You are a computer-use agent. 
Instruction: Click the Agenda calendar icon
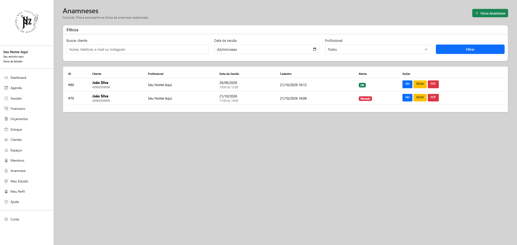[x=6, y=88]
